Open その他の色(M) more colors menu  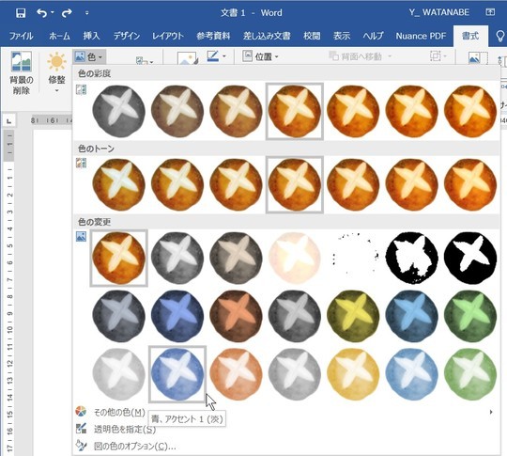[x=119, y=412]
